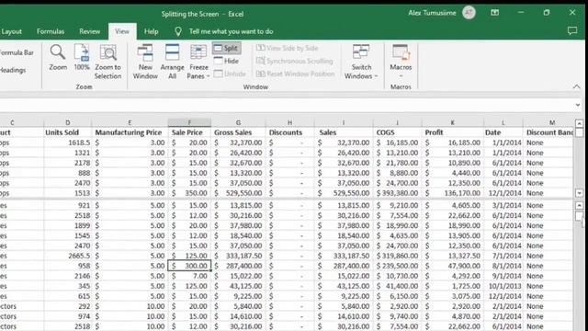This screenshot has width=588, height=331.
Task: Open the Help tab
Action: tap(151, 31)
